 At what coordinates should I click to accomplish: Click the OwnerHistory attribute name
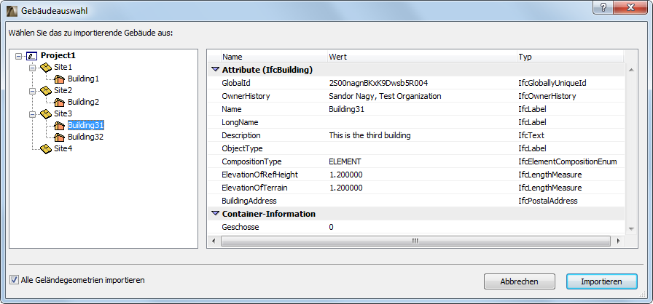tap(246, 96)
